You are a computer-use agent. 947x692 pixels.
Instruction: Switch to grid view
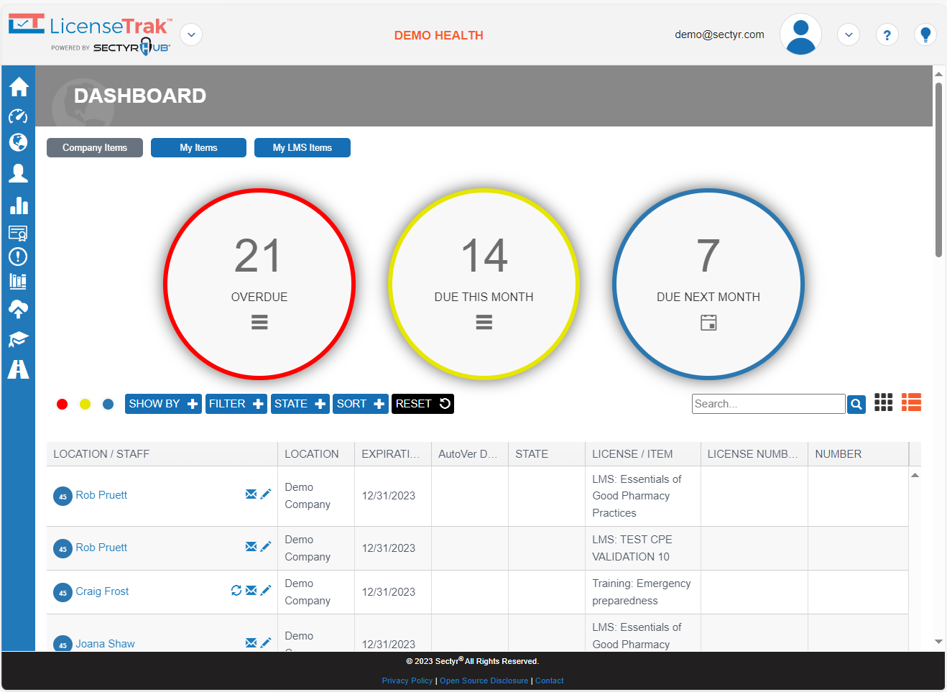[884, 402]
